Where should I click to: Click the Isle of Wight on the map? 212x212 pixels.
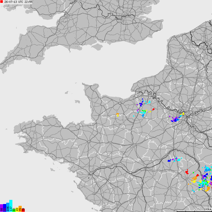point(97,47)
